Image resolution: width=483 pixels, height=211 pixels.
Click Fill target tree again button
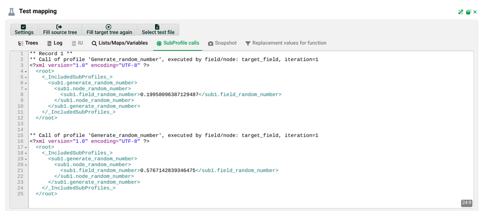point(109,30)
